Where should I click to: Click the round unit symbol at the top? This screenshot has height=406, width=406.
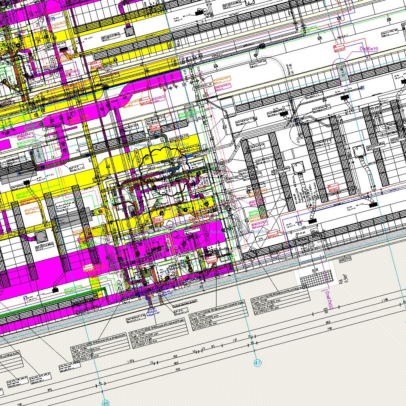click(129, 31)
